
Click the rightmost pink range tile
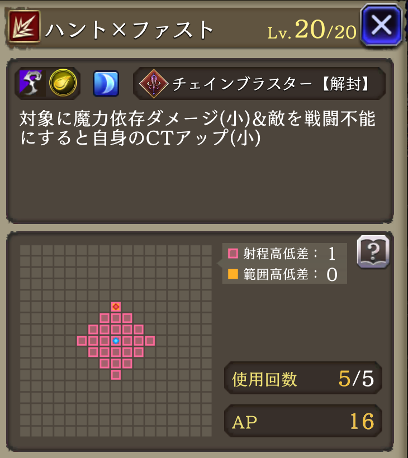[150, 341]
